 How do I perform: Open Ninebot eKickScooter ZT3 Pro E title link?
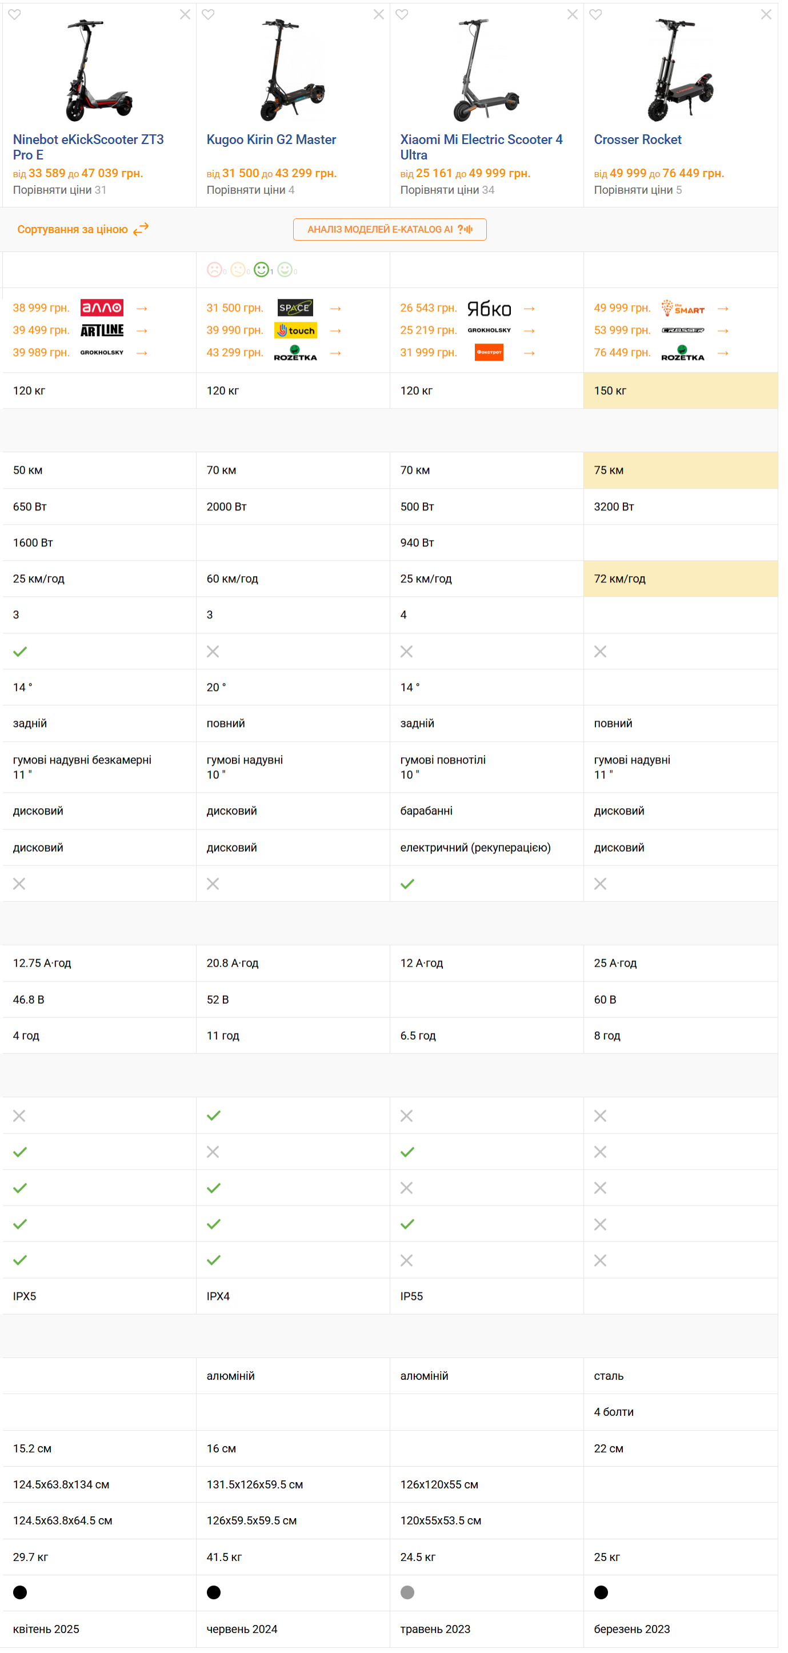pos(89,147)
